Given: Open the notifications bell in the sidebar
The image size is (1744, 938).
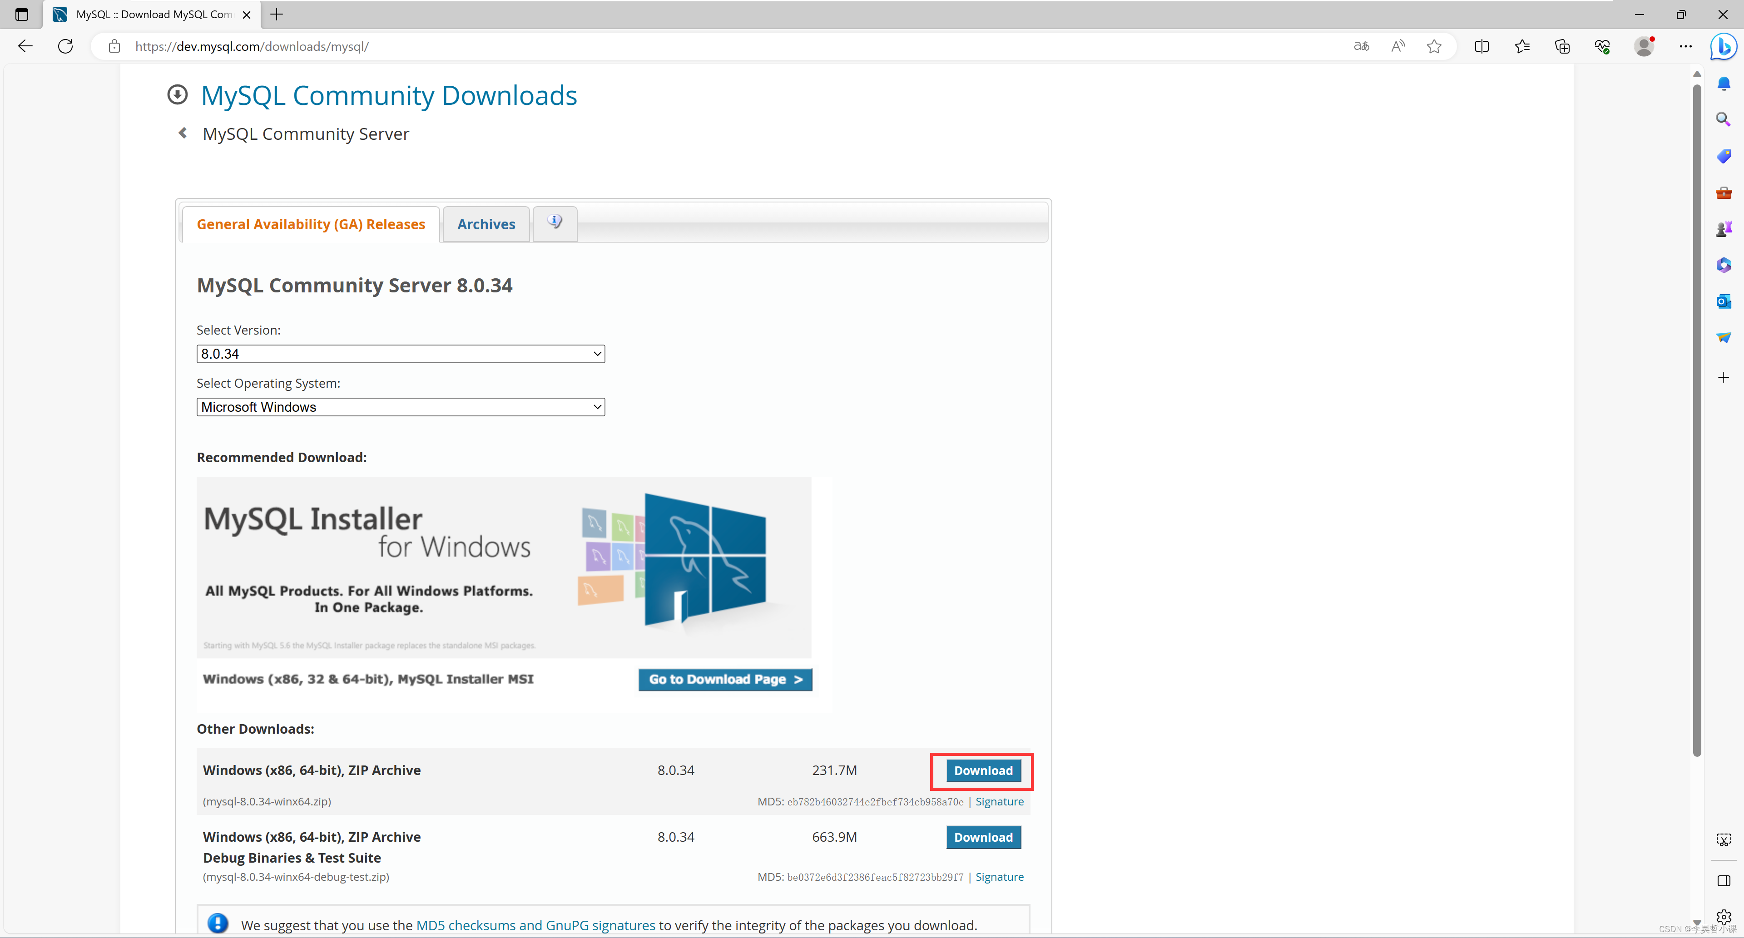Looking at the screenshot, I should coord(1724,84).
